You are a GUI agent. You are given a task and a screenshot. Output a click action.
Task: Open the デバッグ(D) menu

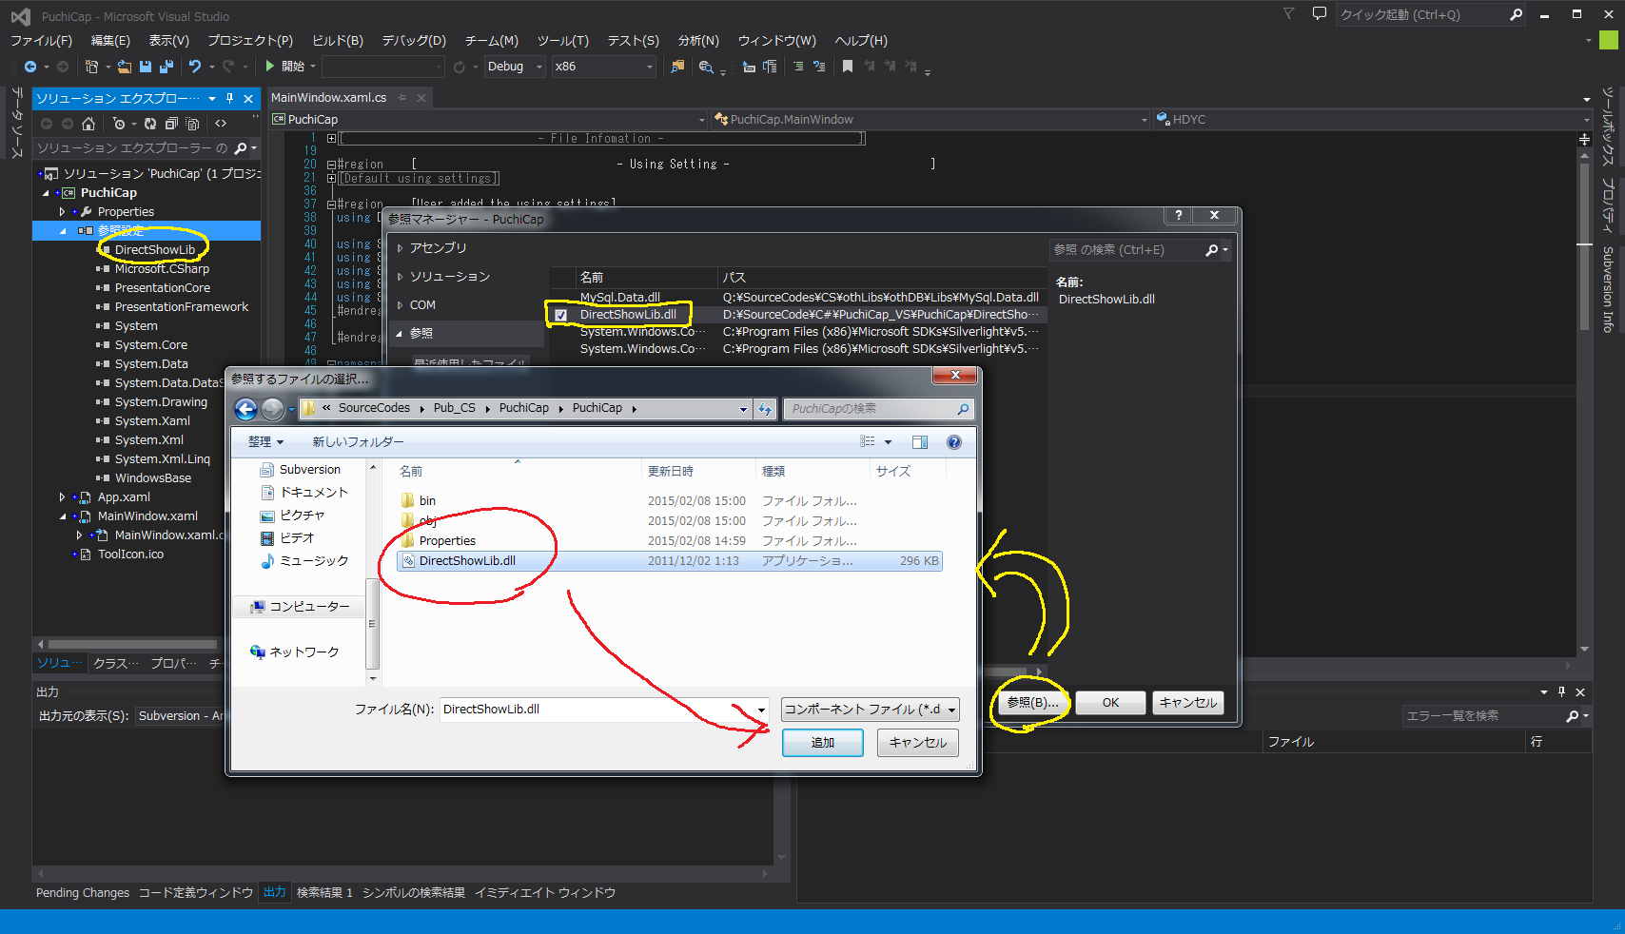[x=414, y=41]
